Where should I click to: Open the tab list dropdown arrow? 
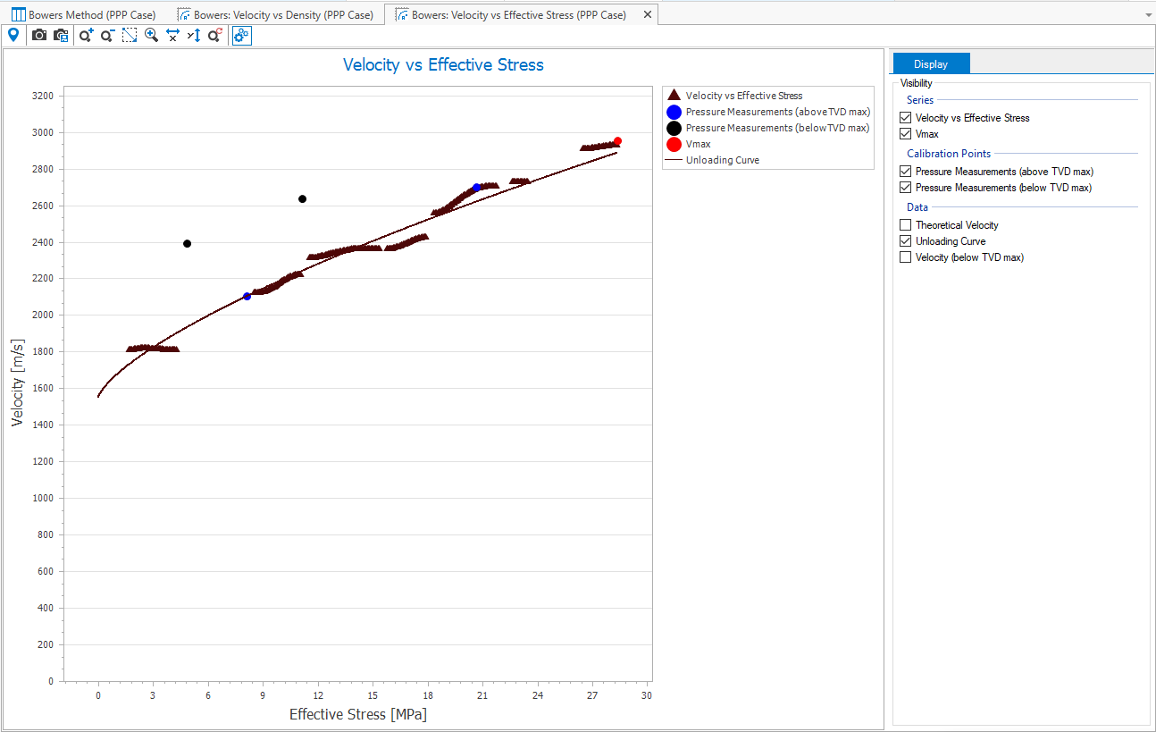coord(1147,15)
